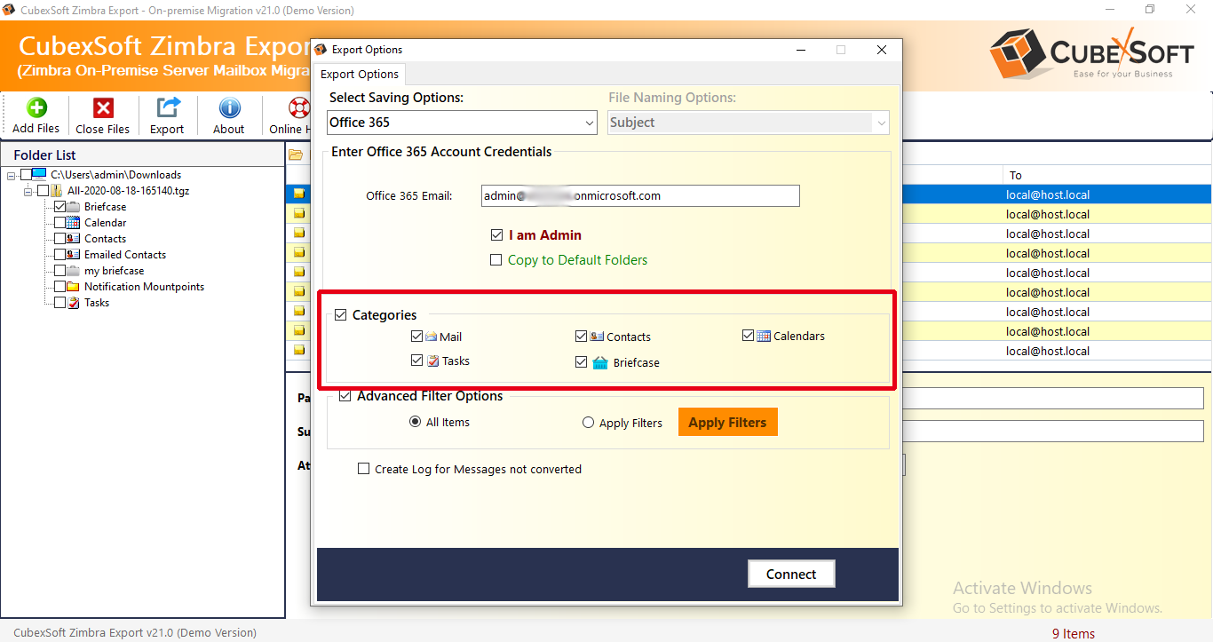Click the Connect button
1213x642 pixels.
click(790, 574)
